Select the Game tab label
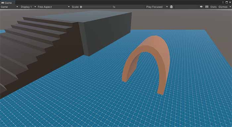 8,3
